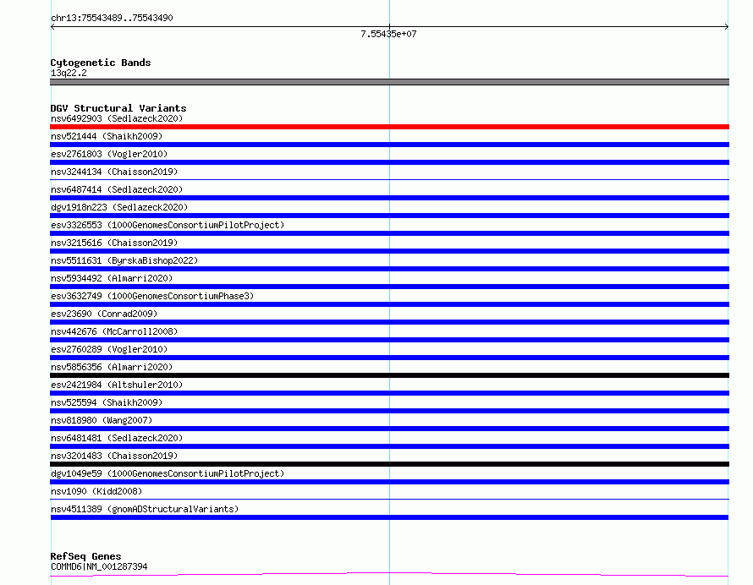Open variant nsv5934492 (Almarri2020)
Viewport: 753px width, 585px height.
click(112, 278)
